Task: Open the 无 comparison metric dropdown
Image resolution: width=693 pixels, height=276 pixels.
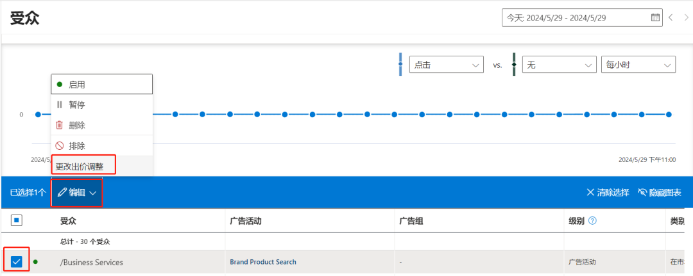Action: click(x=559, y=65)
